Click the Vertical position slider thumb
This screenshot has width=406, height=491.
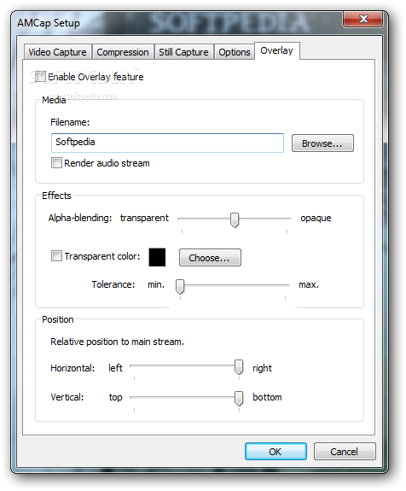[x=239, y=399]
